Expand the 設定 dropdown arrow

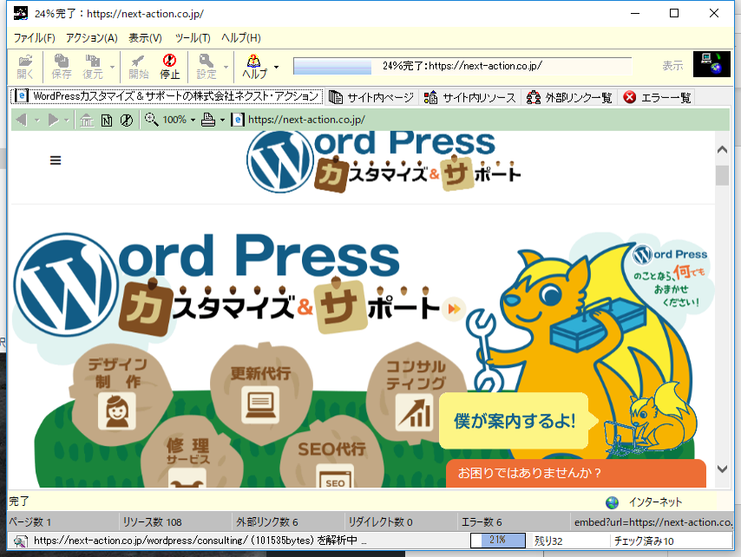pyautogui.click(x=226, y=67)
